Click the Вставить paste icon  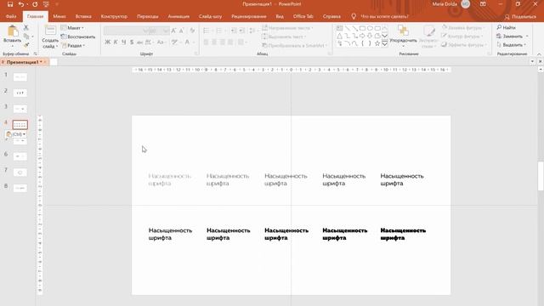tap(13, 31)
